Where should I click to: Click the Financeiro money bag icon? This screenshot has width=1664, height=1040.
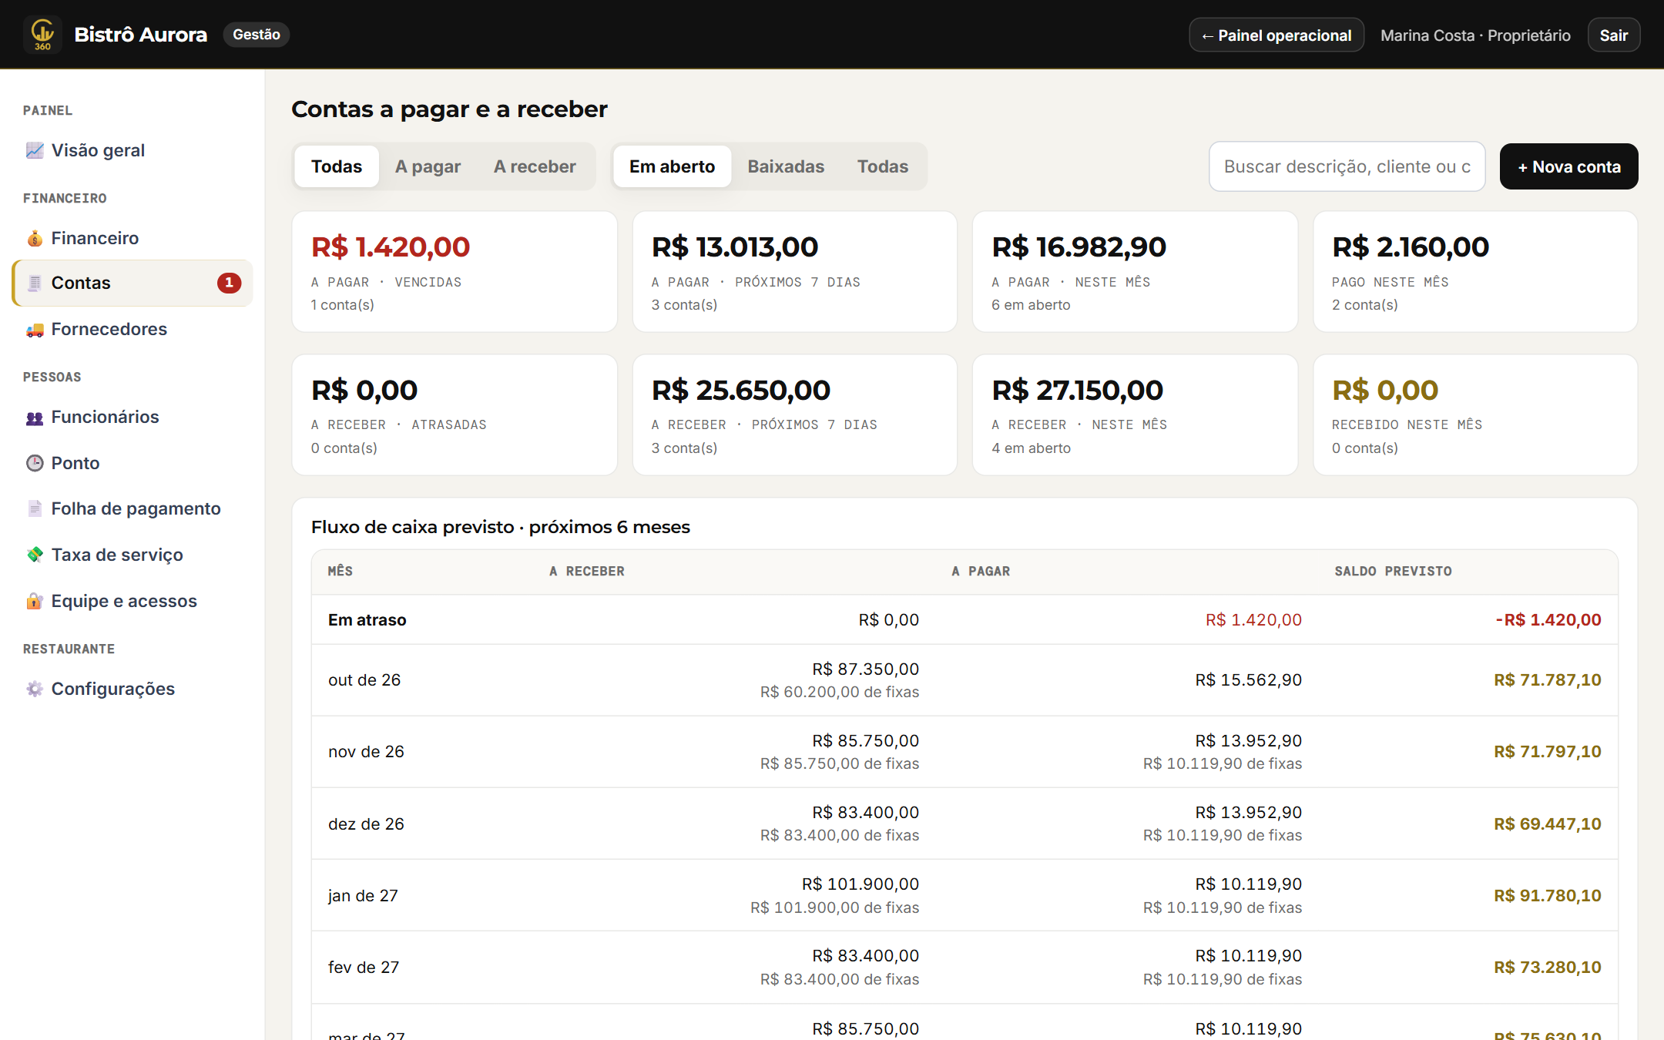click(x=35, y=238)
